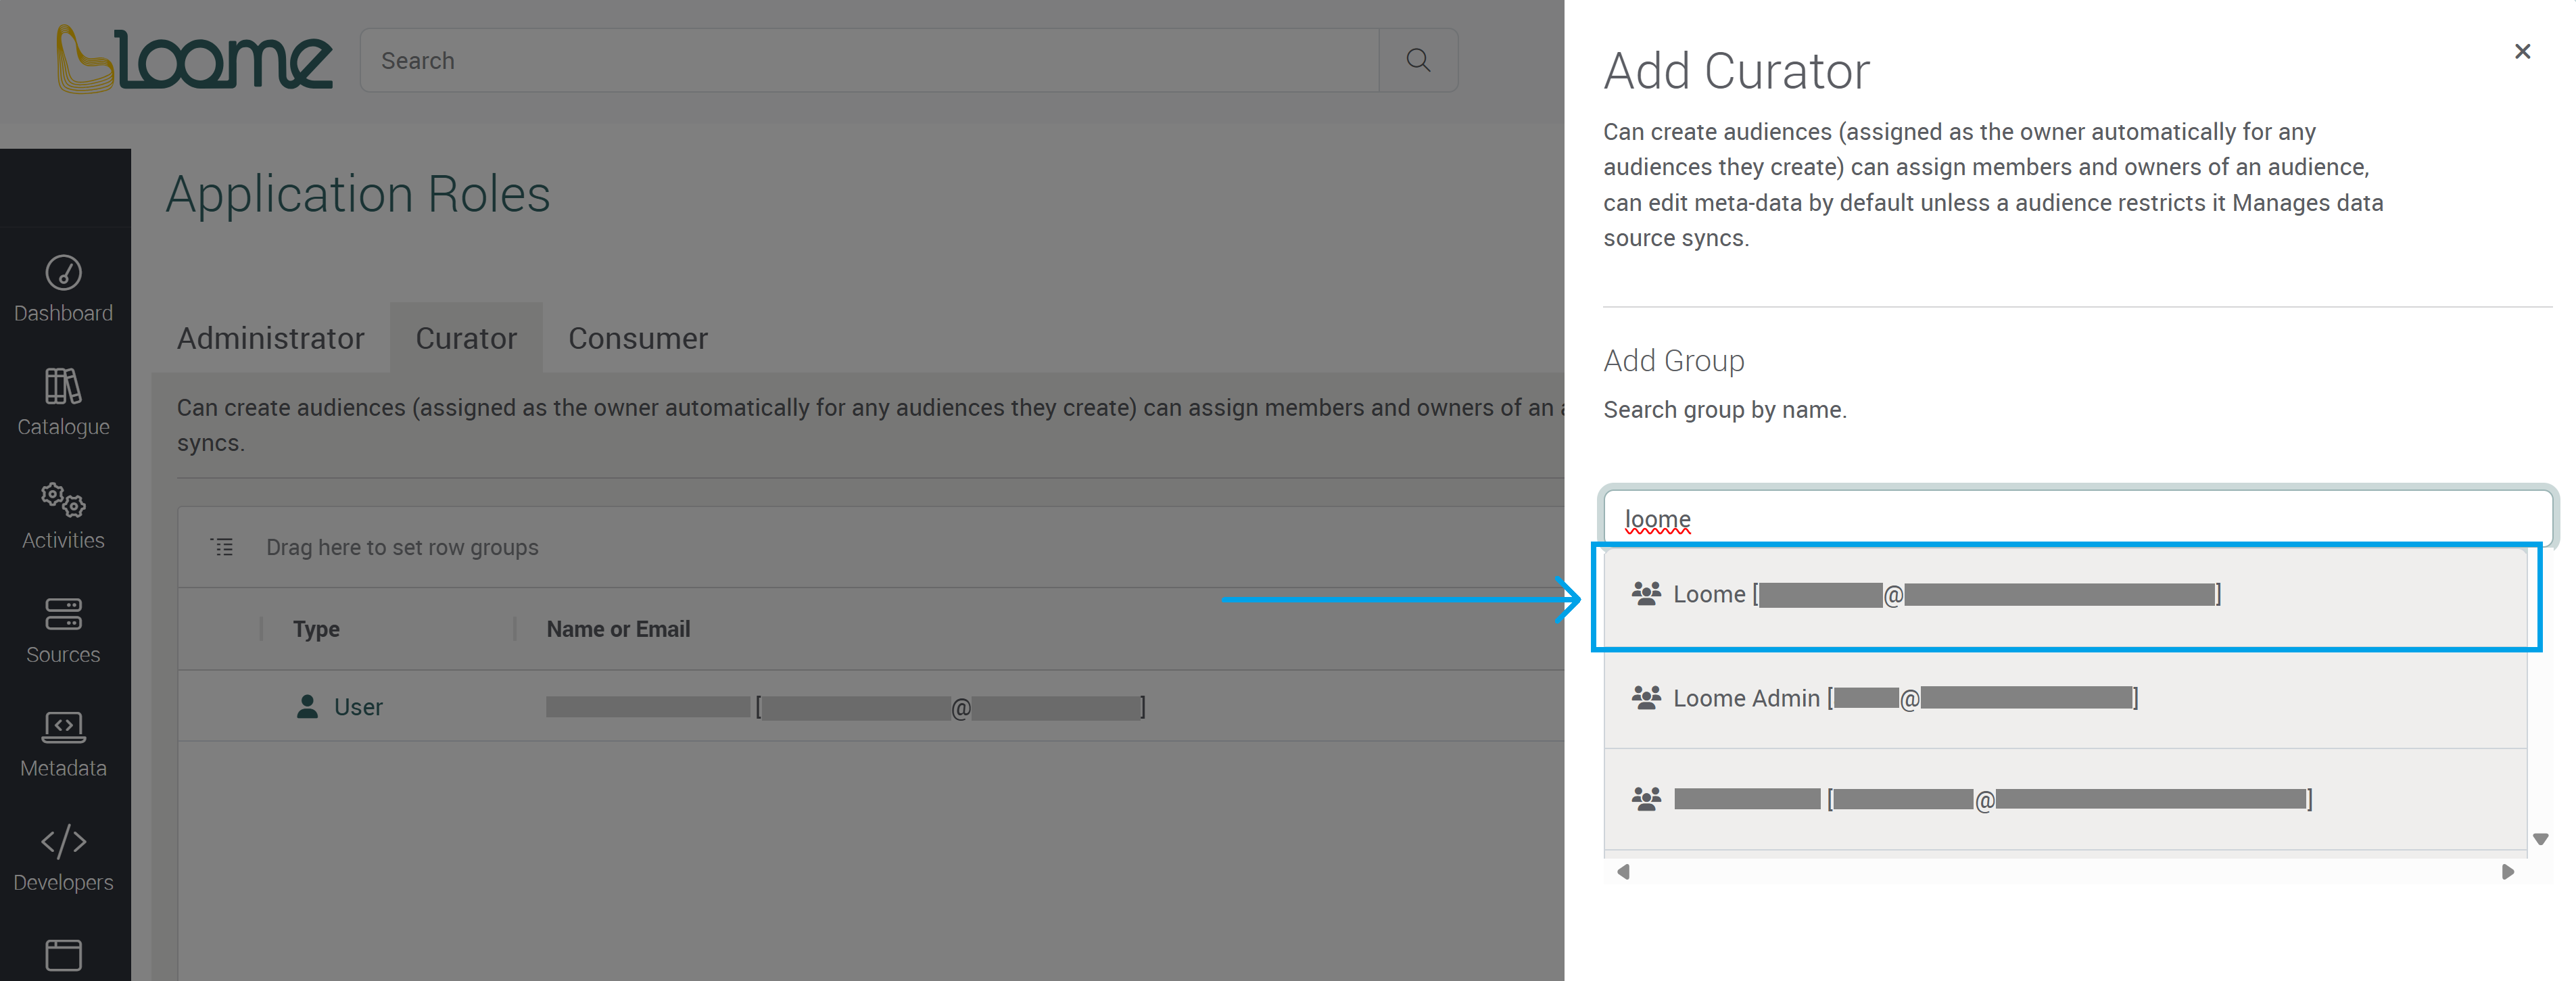Image resolution: width=2576 pixels, height=981 pixels.
Task: Select the third redacted group suggestion
Action: pos(2065,799)
